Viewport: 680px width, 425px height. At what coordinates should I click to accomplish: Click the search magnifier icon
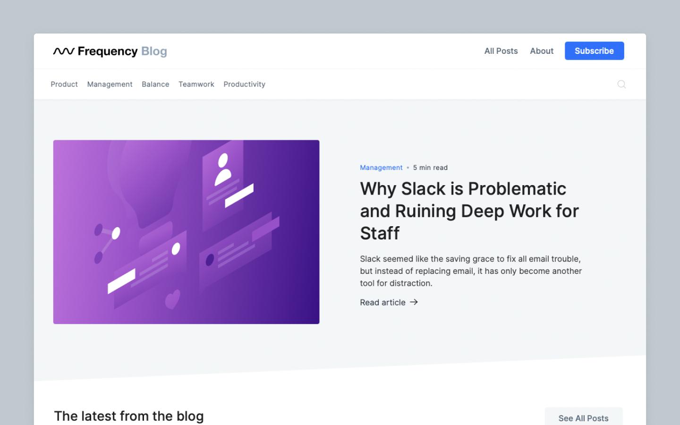coord(621,84)
